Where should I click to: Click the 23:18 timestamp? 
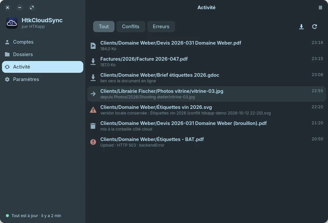[317, 43]
